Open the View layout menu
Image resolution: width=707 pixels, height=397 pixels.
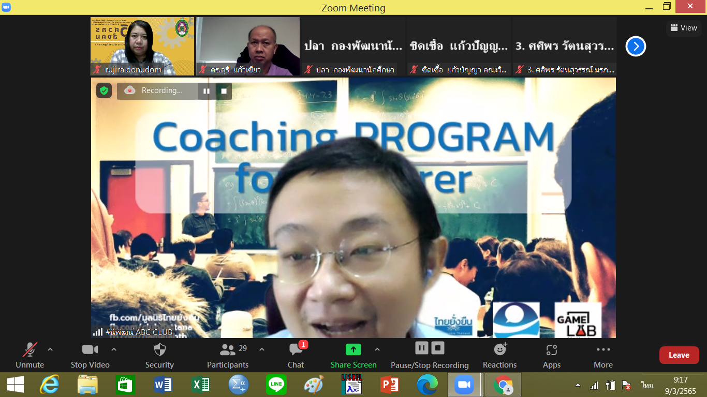[x=684, y=28]
